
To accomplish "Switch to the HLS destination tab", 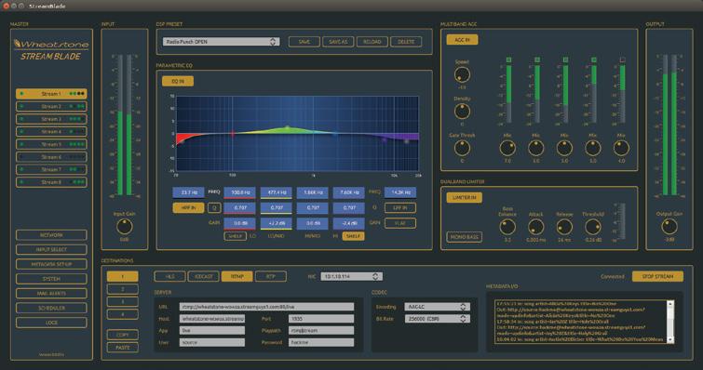I will [169, 276].
